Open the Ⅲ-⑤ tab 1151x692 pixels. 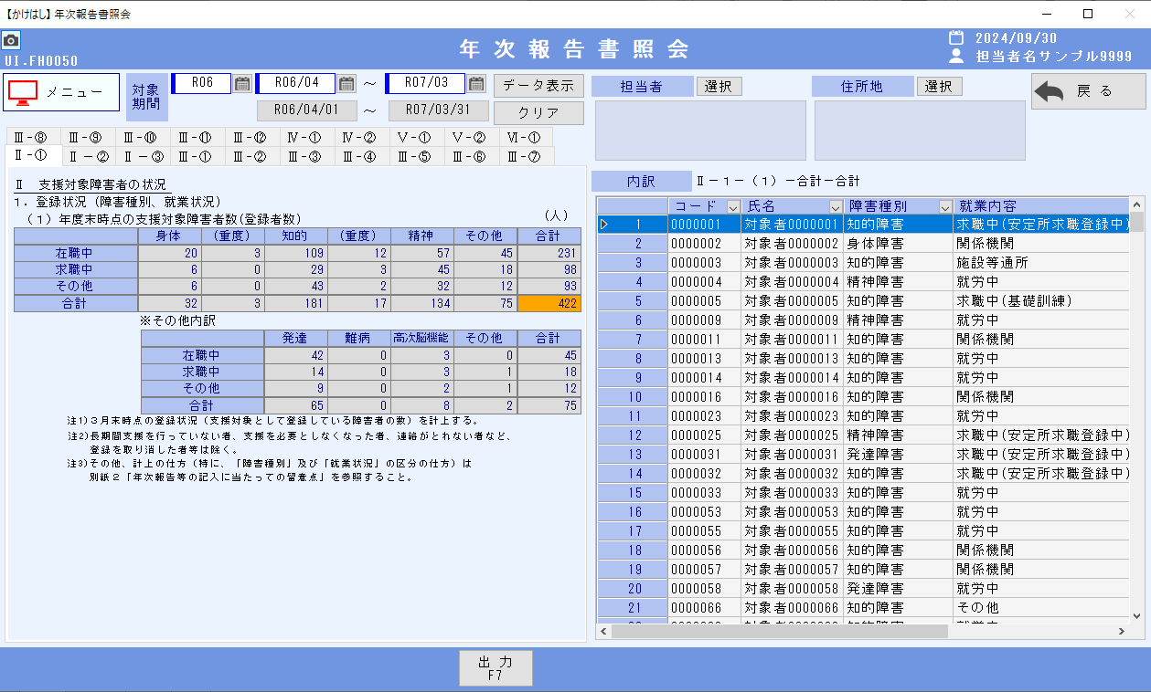414,157
